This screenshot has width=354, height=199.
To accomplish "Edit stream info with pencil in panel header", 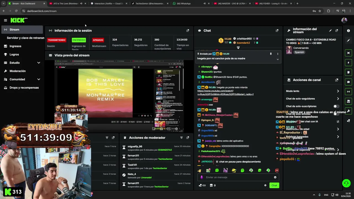I will 330,31.
